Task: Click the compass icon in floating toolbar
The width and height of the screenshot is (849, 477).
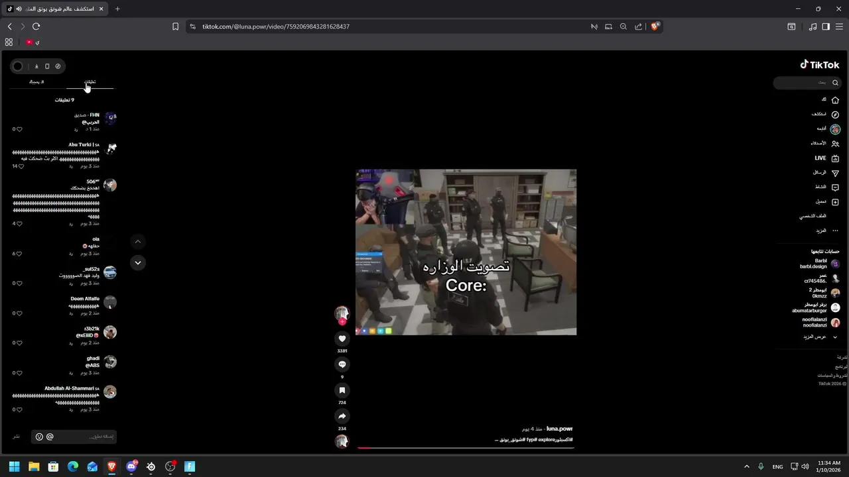Action: [x=58, y=66]
